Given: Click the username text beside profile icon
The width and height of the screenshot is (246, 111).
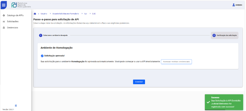Looking at the screenshot, I should (x=239, y=5).
